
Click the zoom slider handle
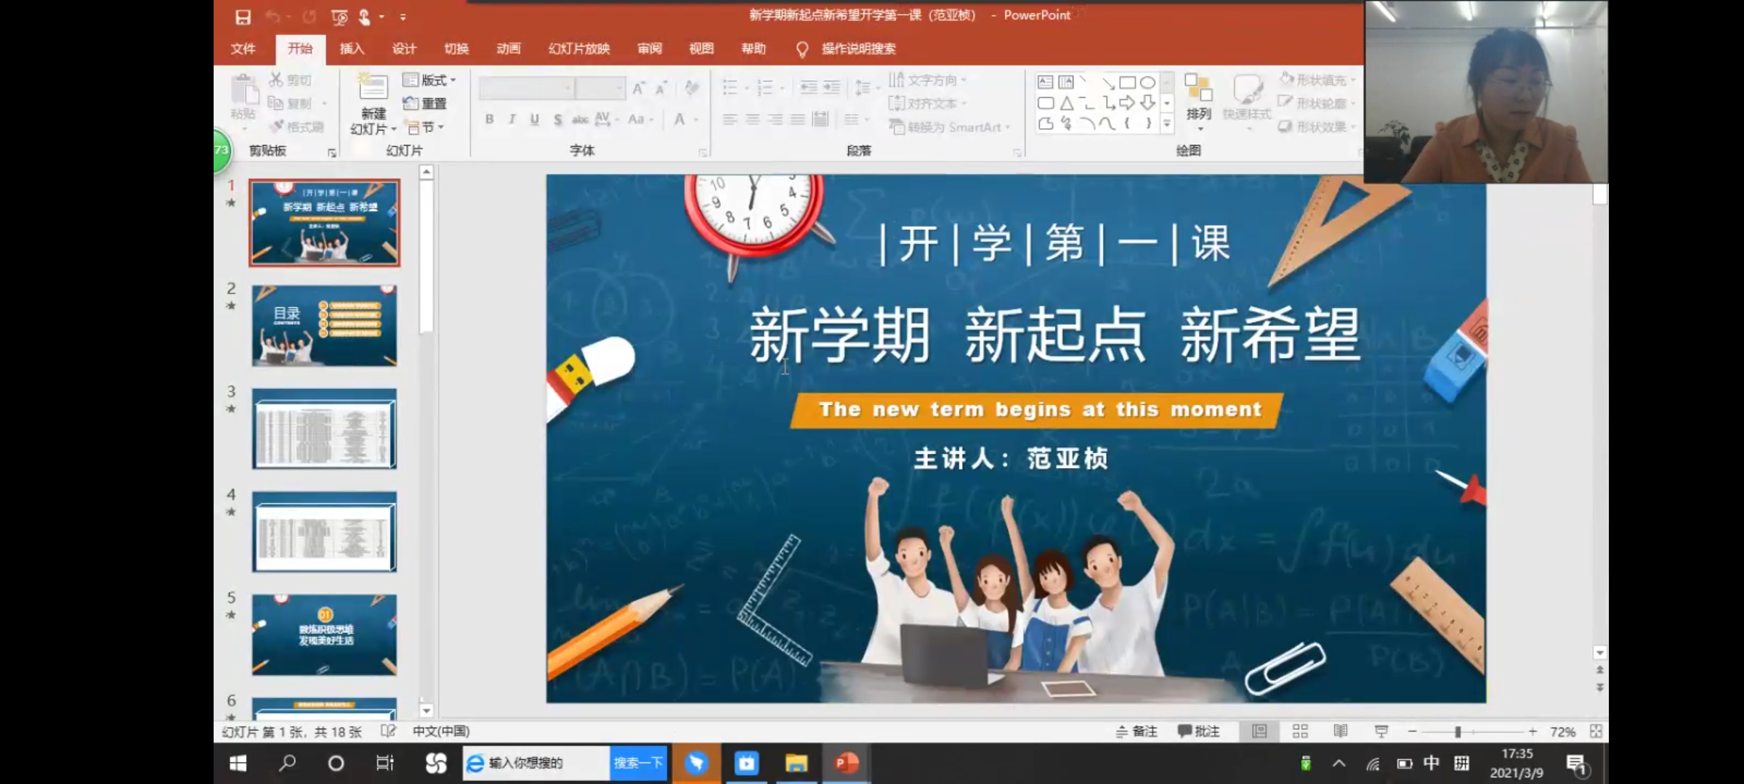(1458, 732)
